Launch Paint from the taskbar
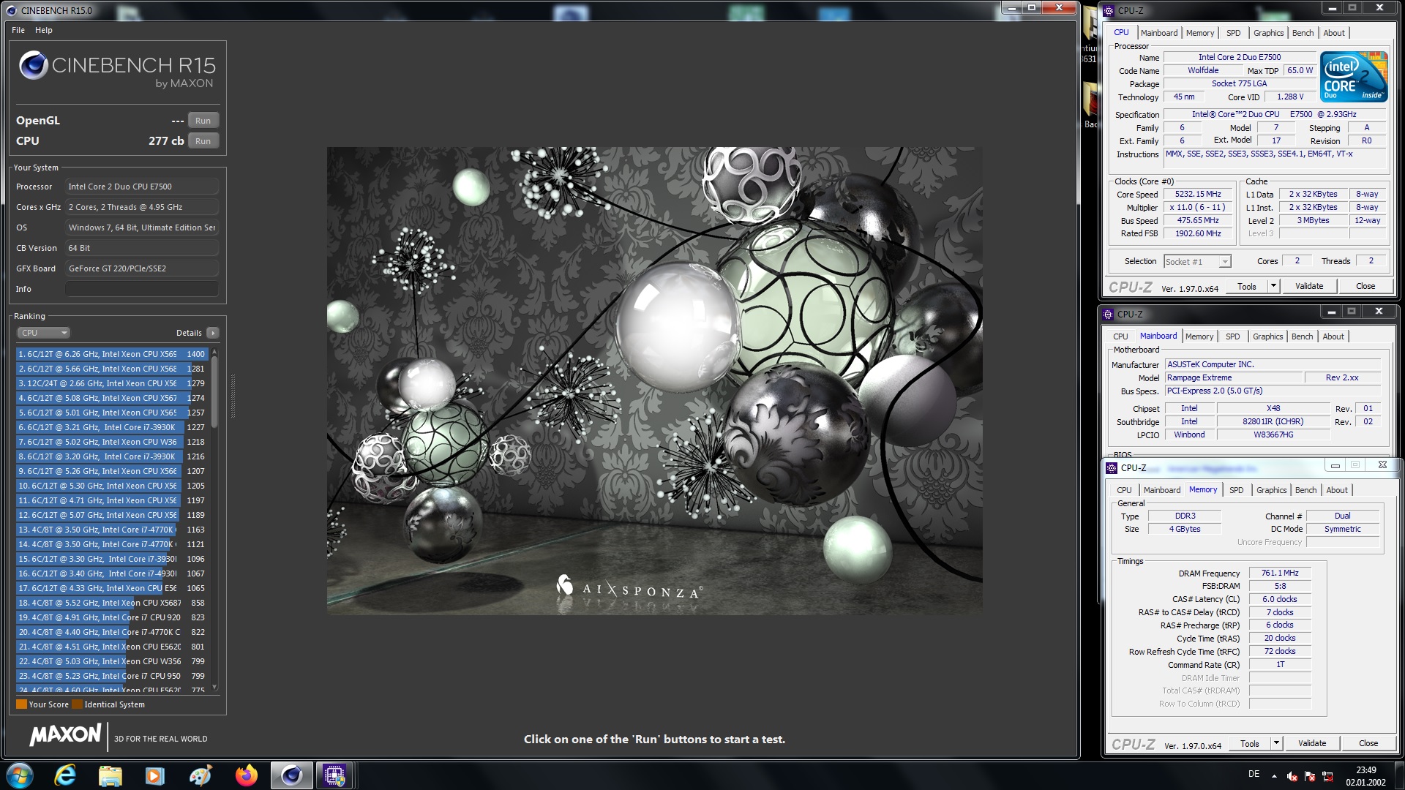Viewport: 1405px width, 790px height. tap(200, 775)
